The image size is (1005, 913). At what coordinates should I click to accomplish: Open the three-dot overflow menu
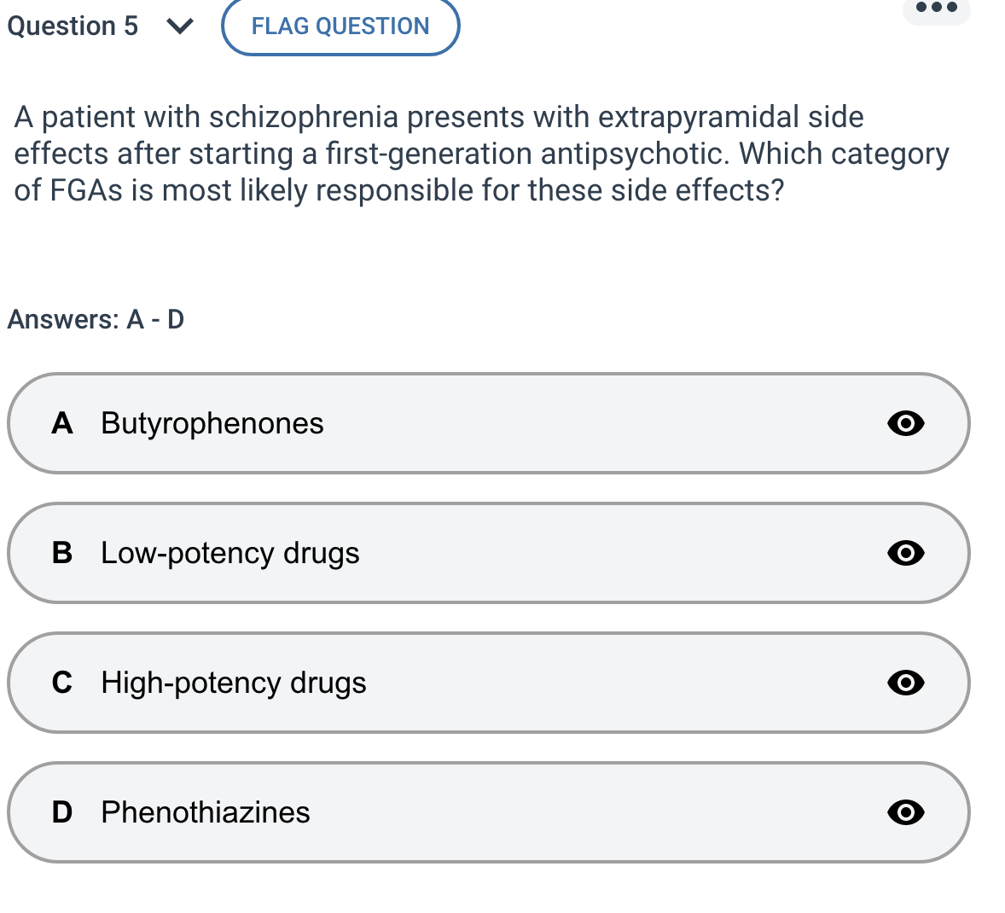tap(935, 9)
